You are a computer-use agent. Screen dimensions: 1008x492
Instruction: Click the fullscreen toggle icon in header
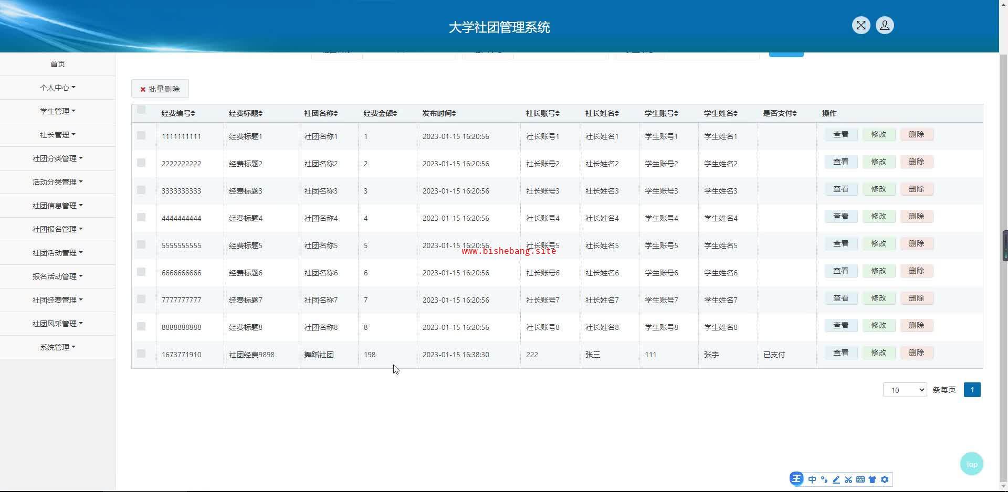861,25
